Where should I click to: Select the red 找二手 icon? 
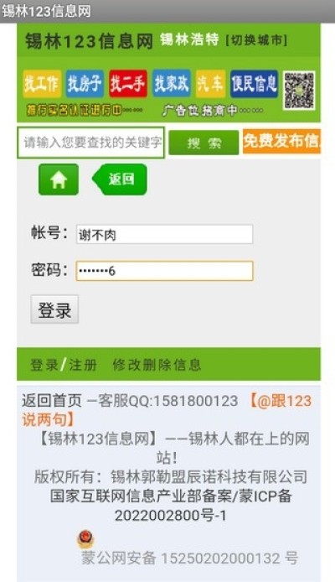tap(128, 84)
